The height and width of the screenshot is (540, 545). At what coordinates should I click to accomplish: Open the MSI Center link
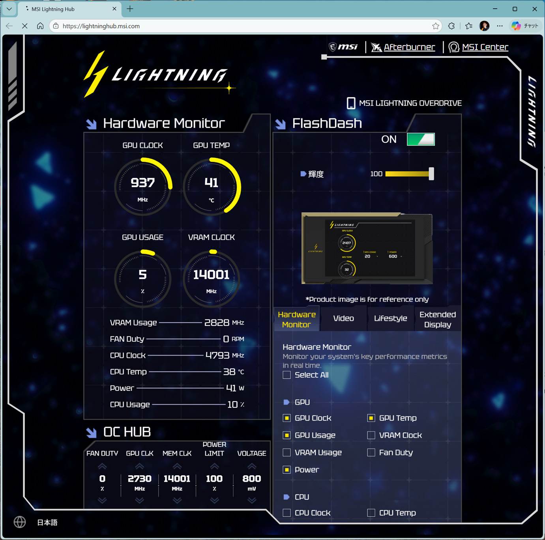point(485,47)
